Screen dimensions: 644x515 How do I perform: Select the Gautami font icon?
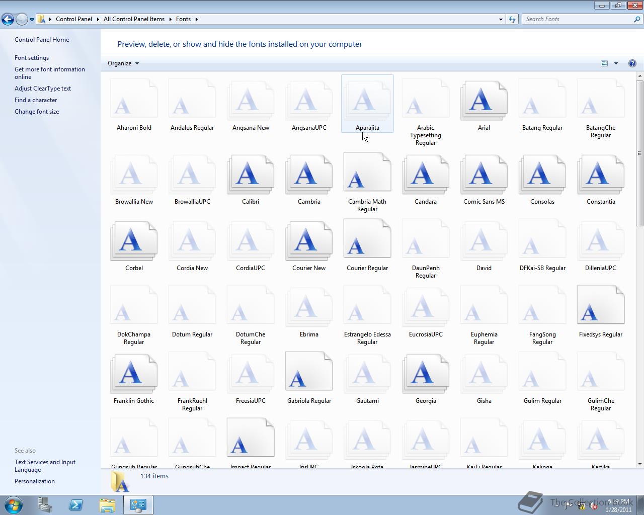[367, 373]
